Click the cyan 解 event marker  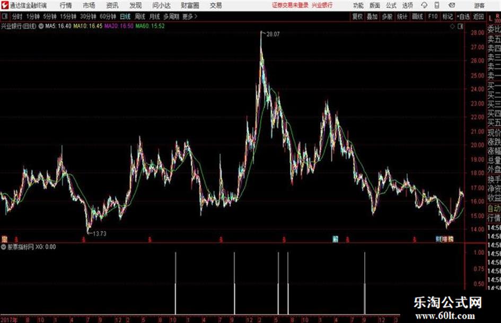pos(335,239)
